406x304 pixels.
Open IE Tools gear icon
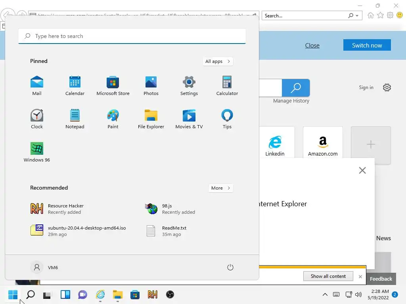[x=390, y=15]
